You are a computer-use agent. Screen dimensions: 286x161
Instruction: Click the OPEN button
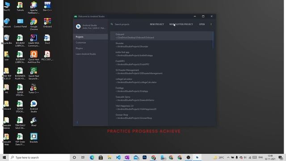coord(202,24)
